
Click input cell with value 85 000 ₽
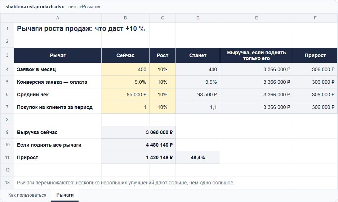[x=125, y=95]
